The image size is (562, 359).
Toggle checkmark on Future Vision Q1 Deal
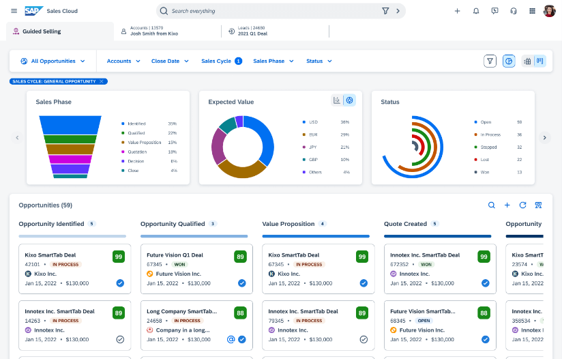click(x=242, y=283)
